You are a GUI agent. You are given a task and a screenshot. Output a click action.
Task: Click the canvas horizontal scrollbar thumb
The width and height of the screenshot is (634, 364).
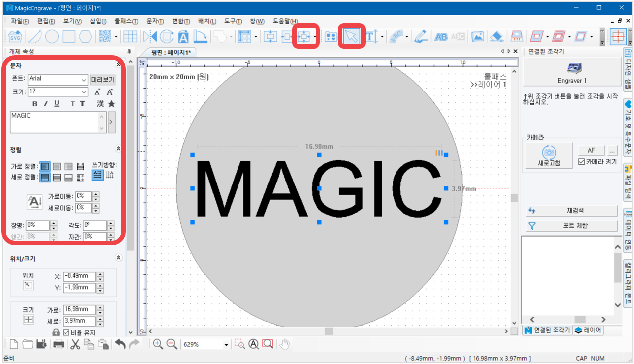pos(329,331)
